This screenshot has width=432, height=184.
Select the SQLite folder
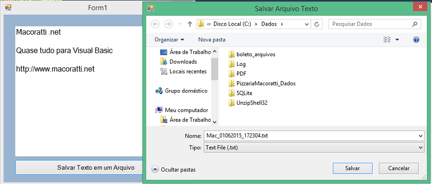point(240,93)
